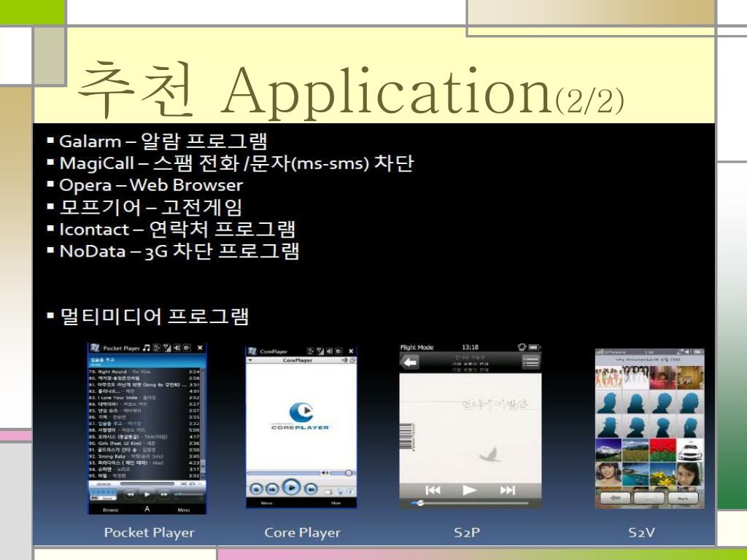
Task: Open the playlist list icon in S2P
Action: click(530, 362)
